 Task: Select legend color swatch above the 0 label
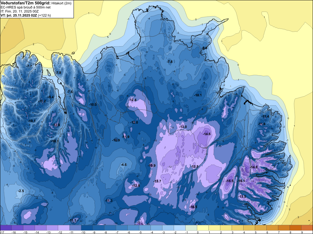pyautogui.click(x=203, y=228)
